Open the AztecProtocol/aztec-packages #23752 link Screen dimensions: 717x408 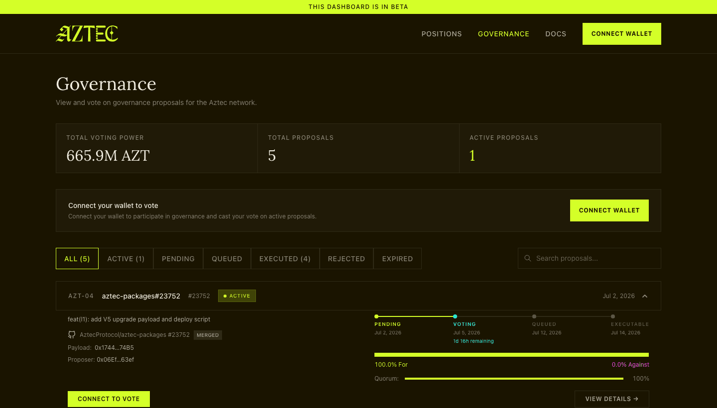tap(134, 335)
